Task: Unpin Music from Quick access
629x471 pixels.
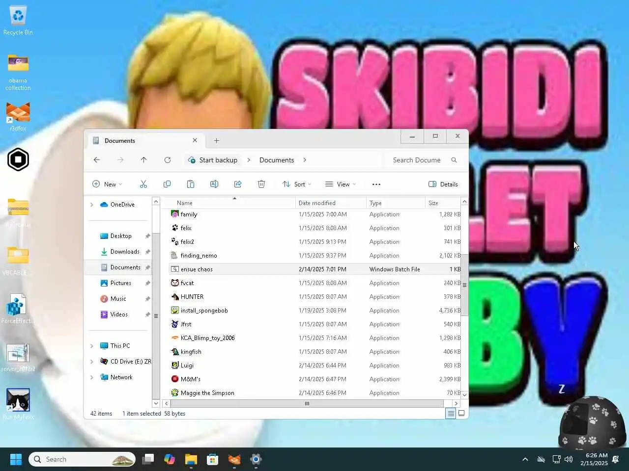Action: pyautogui.click(x=147, y=299)
